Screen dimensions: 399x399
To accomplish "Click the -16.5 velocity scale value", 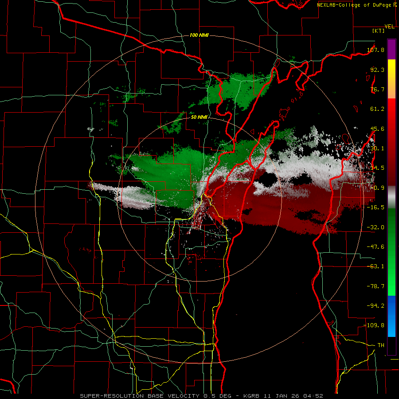I will (376, 207).
